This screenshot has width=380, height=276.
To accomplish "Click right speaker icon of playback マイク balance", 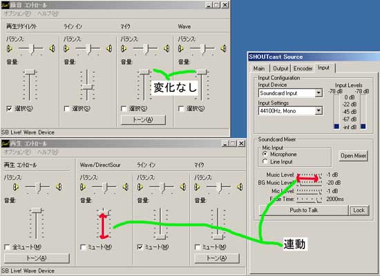I will click(240, 187).
